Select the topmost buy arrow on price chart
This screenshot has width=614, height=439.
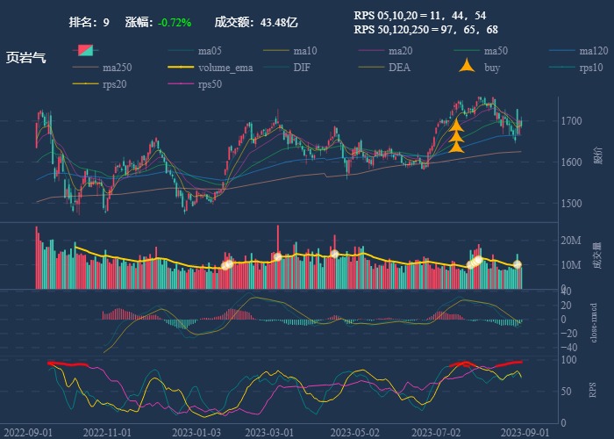tap(456, 126)
